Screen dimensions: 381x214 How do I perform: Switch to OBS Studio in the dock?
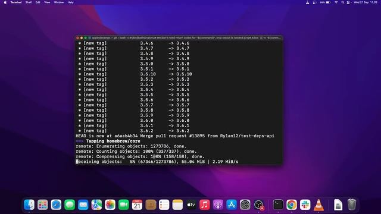258,204
